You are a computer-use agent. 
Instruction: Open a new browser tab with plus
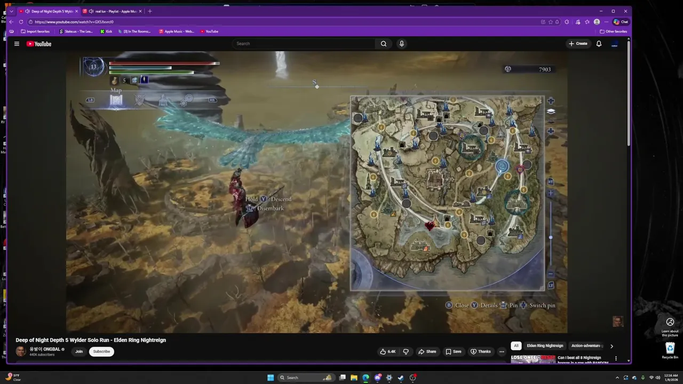point(149,11)
